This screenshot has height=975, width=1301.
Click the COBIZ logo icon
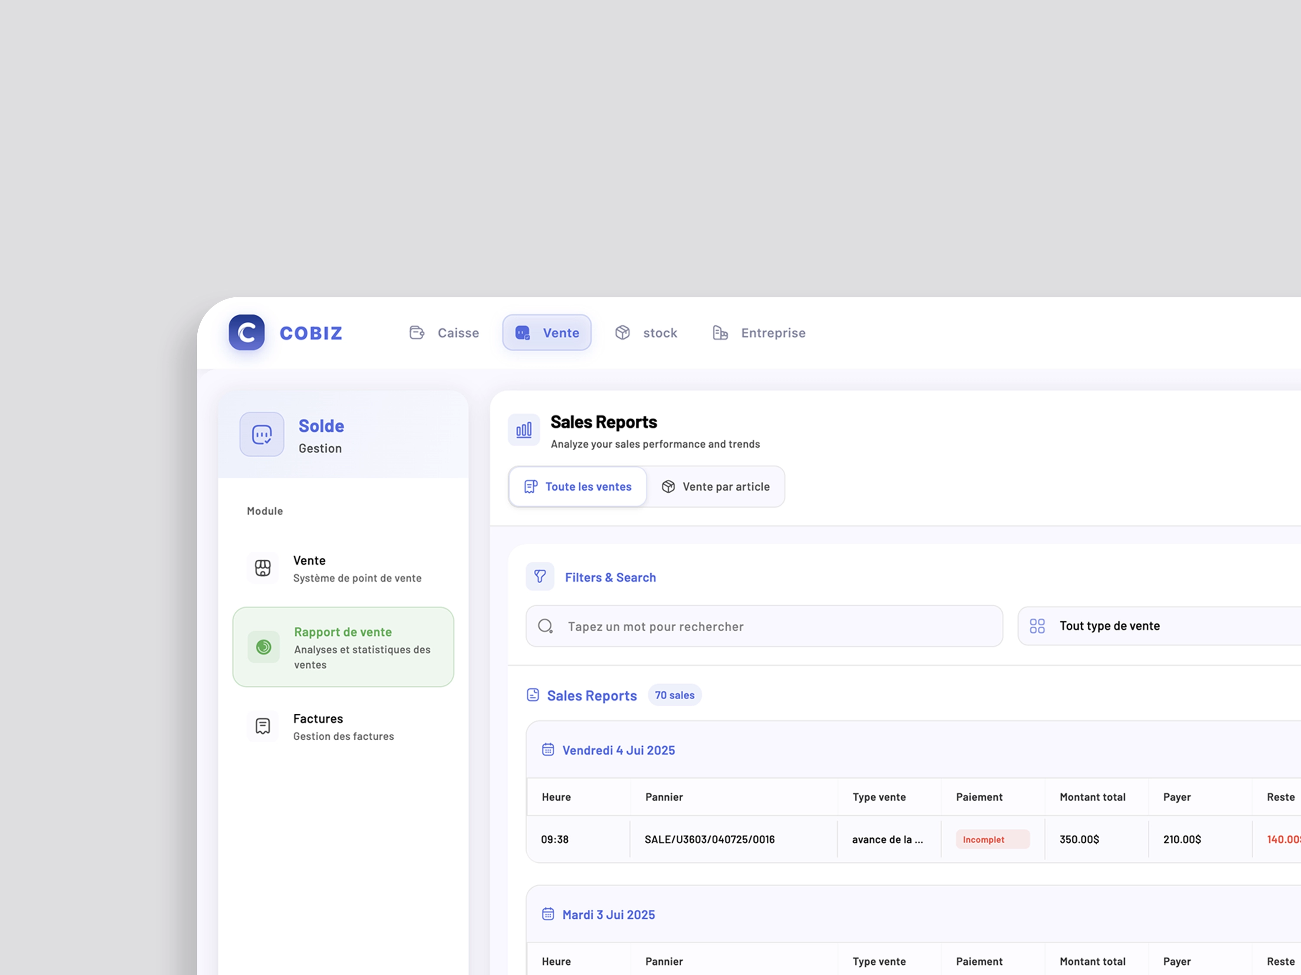point(246,333)
